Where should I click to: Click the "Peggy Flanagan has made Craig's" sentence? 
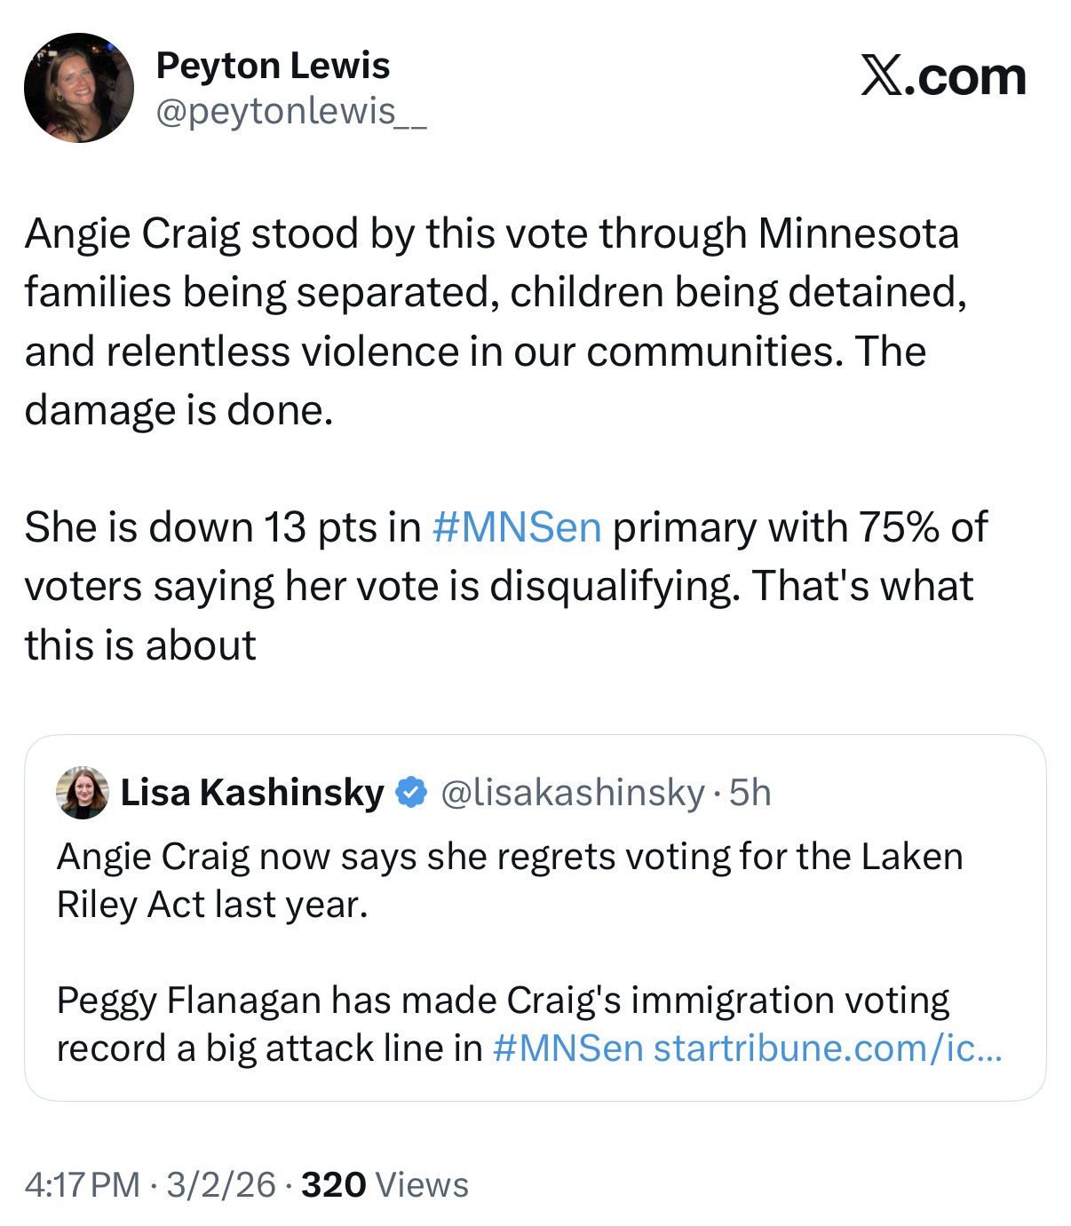coord(503,1001)
